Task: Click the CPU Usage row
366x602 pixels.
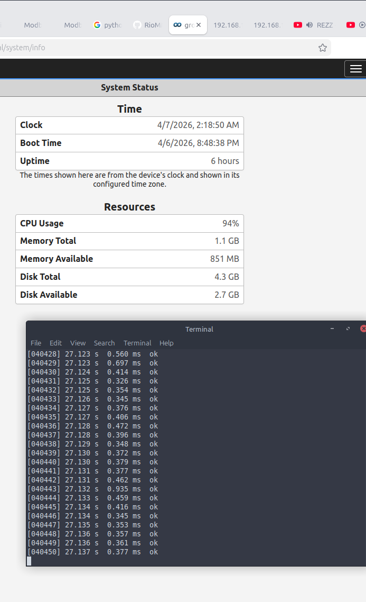Action: 129,223
